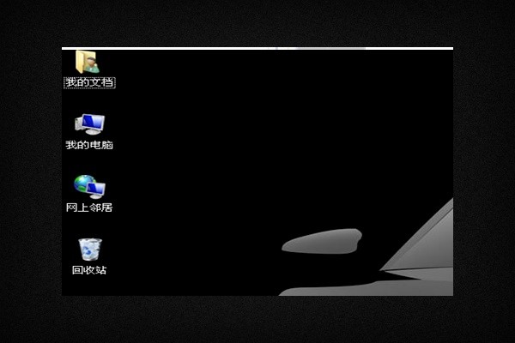Click the car side mirror on wallpaper
Viewport: 515px width, 343px height.
[322, 241]
